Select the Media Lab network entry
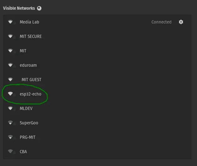 29,22
